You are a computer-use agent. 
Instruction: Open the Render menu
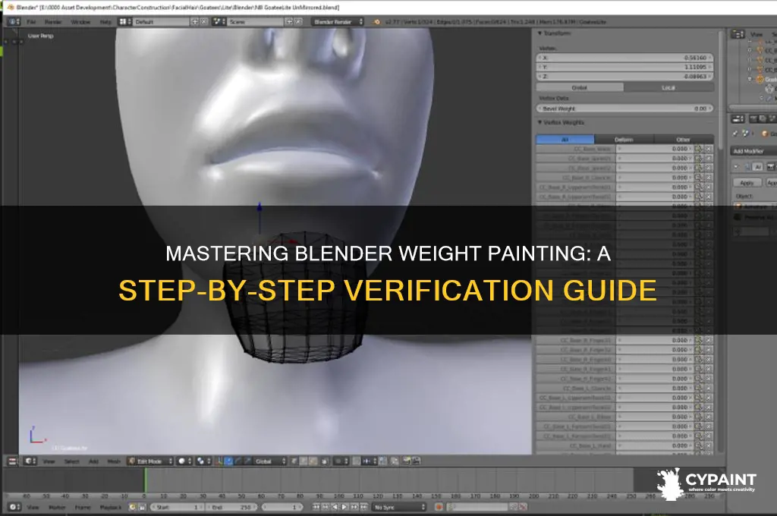[53, 22]
